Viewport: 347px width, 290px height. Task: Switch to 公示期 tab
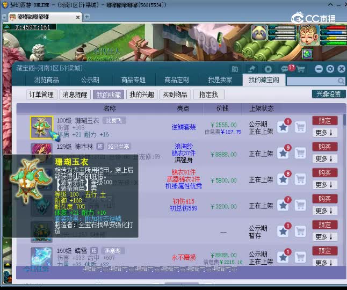click(90, 80)
